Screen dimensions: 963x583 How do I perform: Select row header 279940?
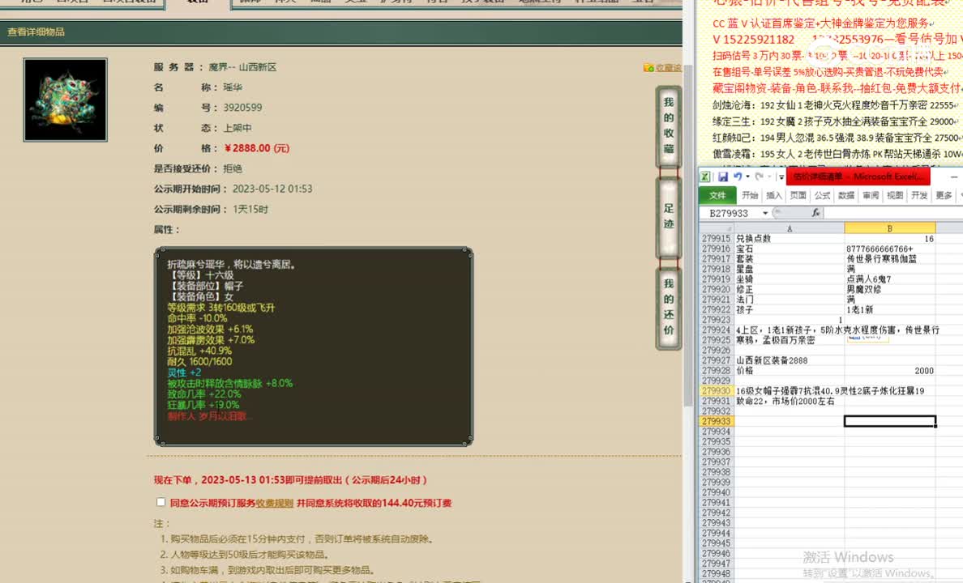pos(716,492)
